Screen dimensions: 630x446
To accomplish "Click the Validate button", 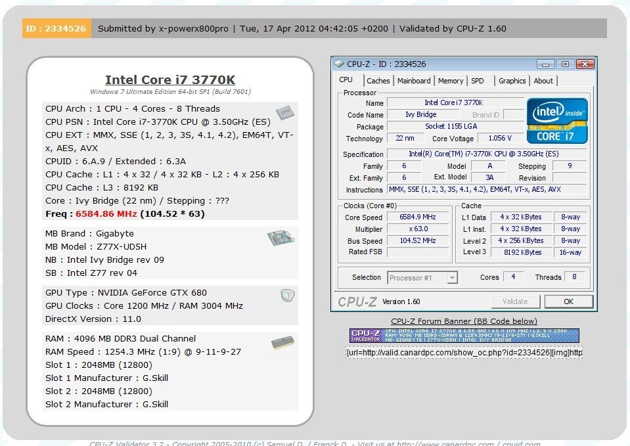I will click(x=515, y=301).
